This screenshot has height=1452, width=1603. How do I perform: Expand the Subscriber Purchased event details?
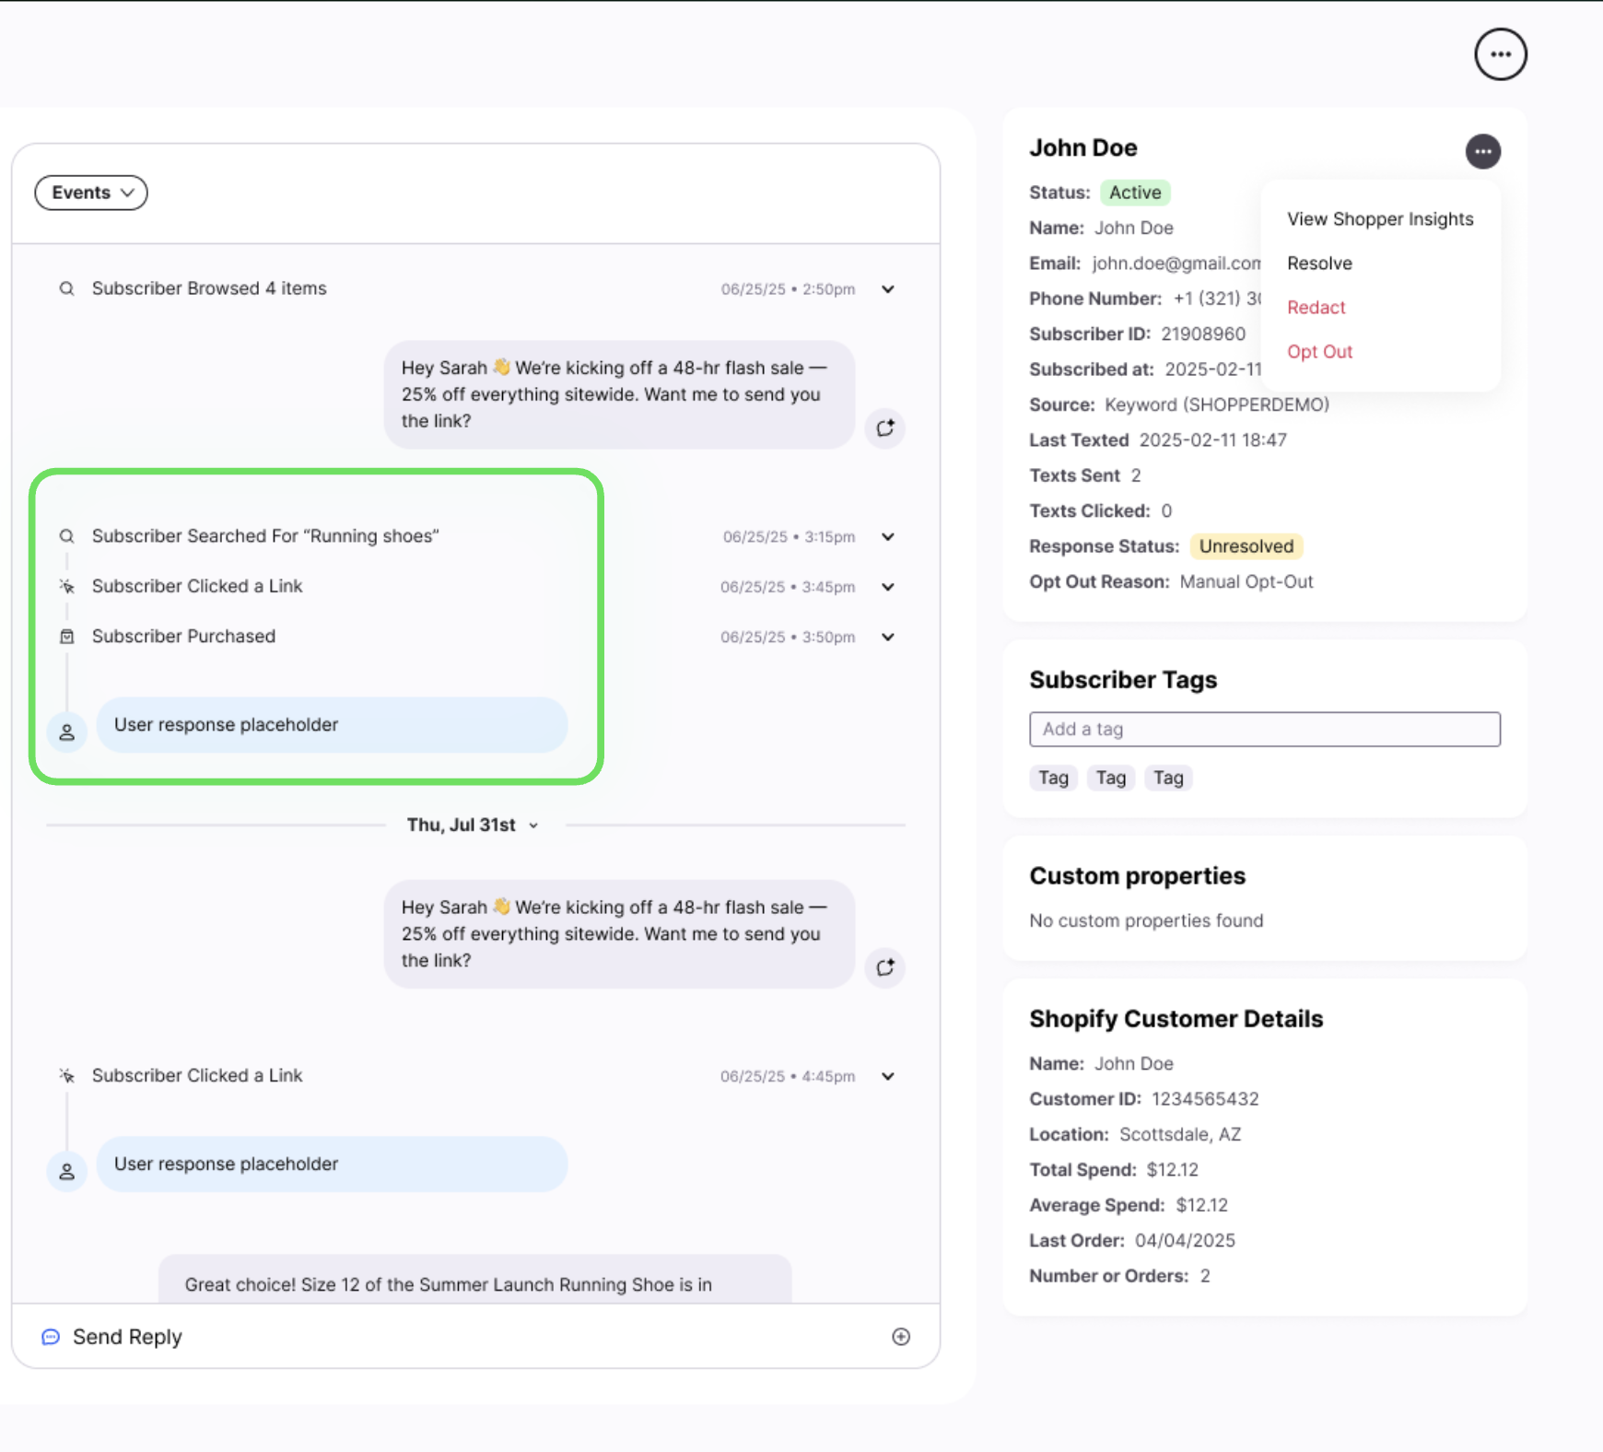(x=887, y=637)
